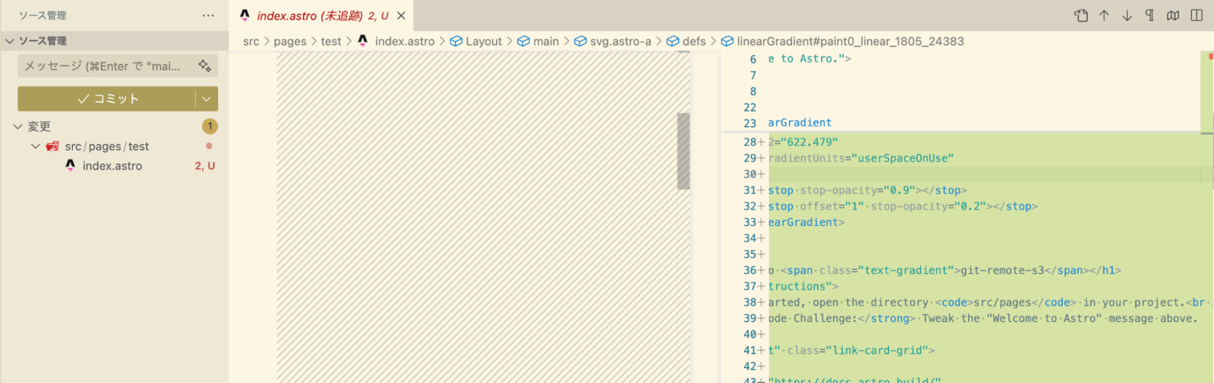Click the Astro file icon beside index.astro in changes

point(70,166)
